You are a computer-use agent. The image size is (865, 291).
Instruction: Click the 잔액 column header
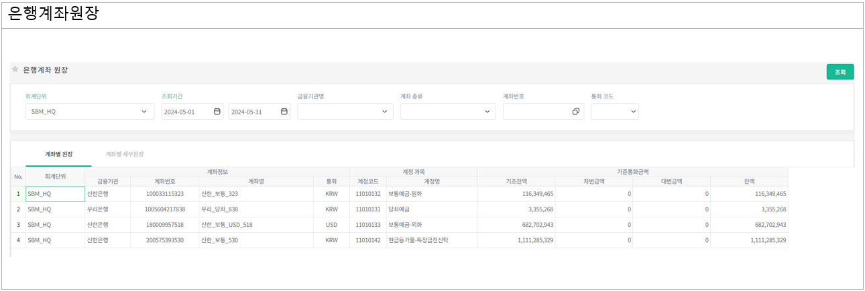(748, 181)
